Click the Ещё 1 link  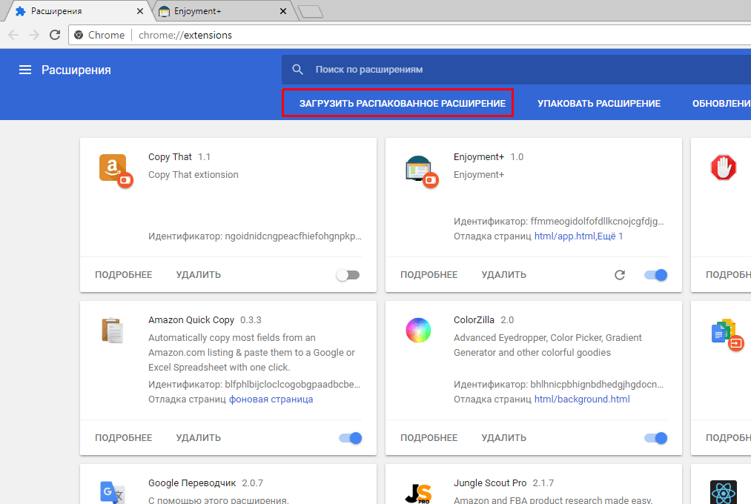coord(610,236)
